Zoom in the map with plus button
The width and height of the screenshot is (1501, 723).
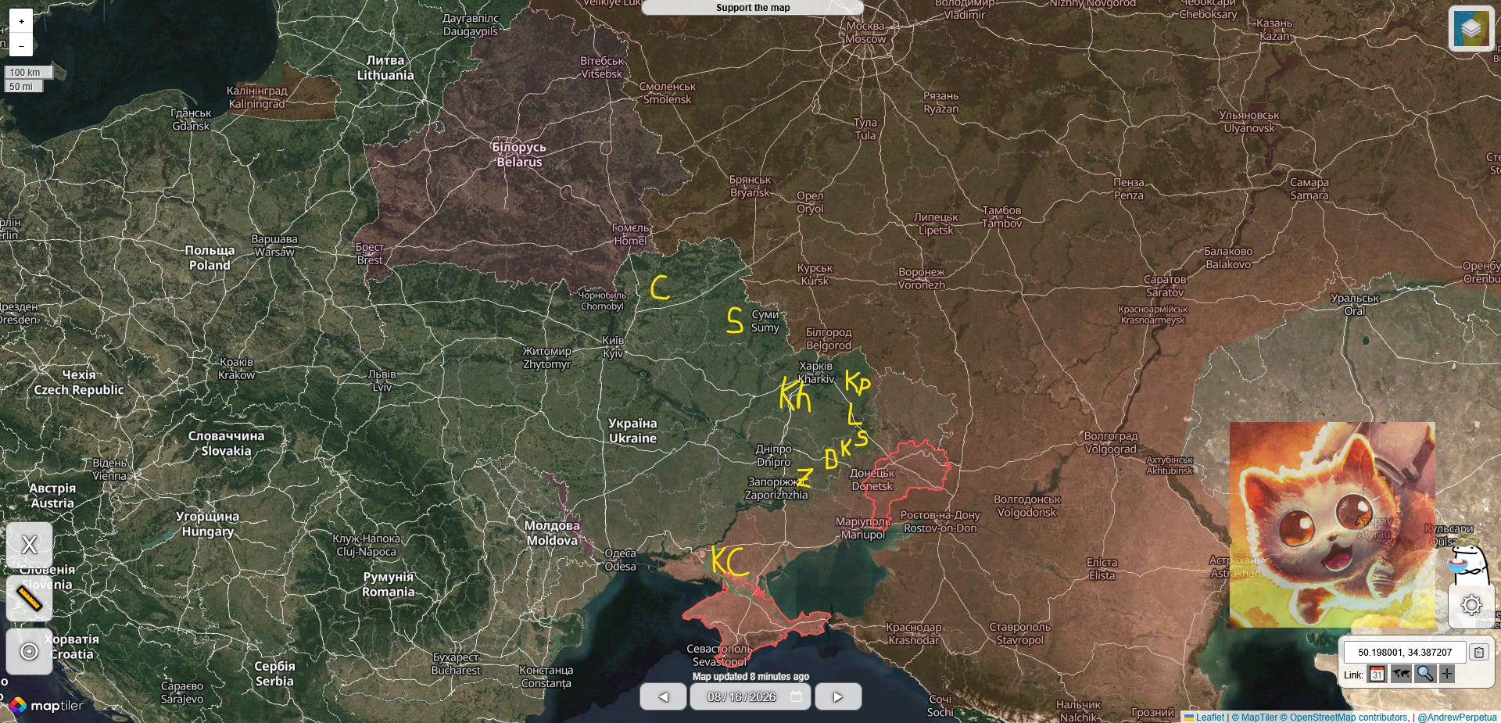click(x=21, y=21)
